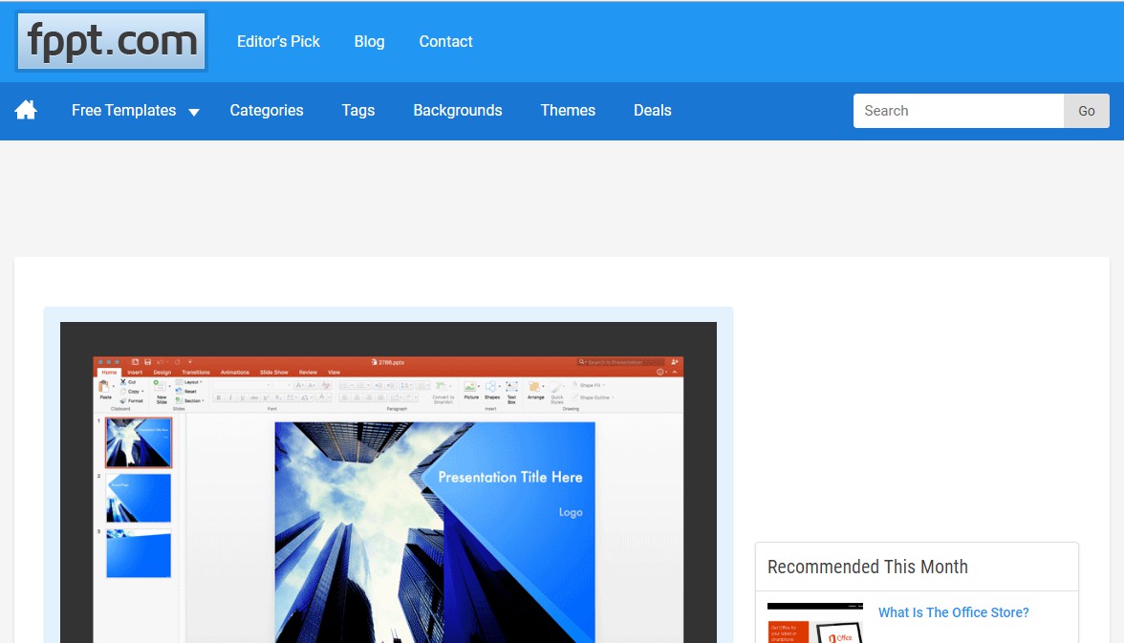1124x643 pixels.
Task: Open the Editor's Pick page
Action: click(x=278, y=42)
